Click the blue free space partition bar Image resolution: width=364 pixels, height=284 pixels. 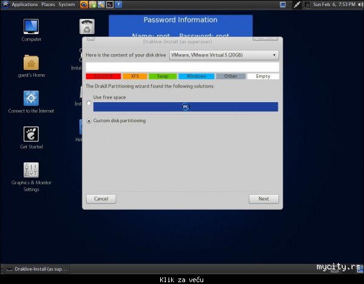click(x=186, y=107)
